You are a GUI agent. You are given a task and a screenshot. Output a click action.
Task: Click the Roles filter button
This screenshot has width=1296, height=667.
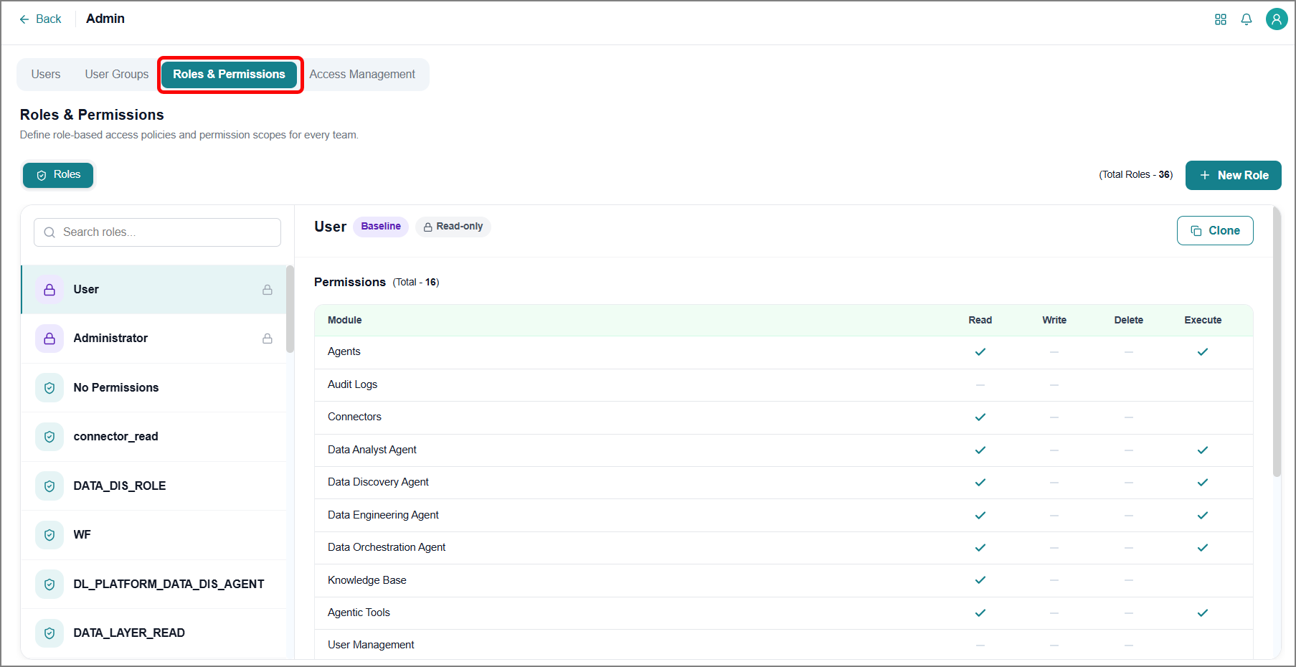point(58,175)
